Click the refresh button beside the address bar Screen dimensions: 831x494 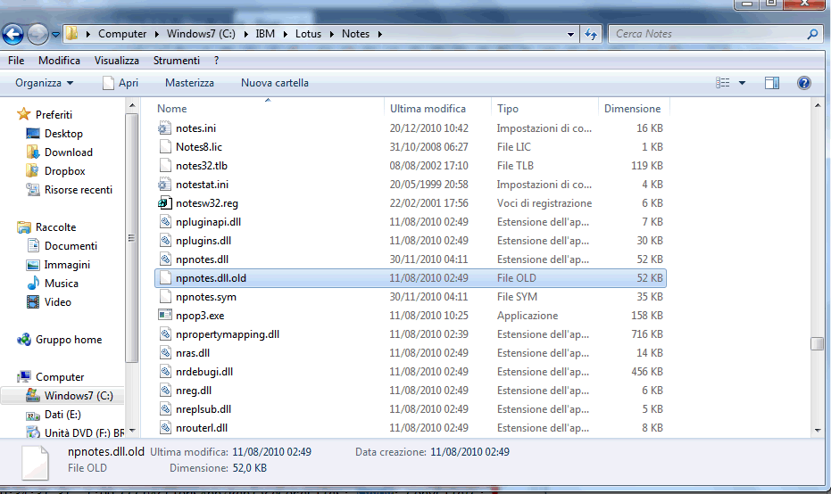pos(591,35)
